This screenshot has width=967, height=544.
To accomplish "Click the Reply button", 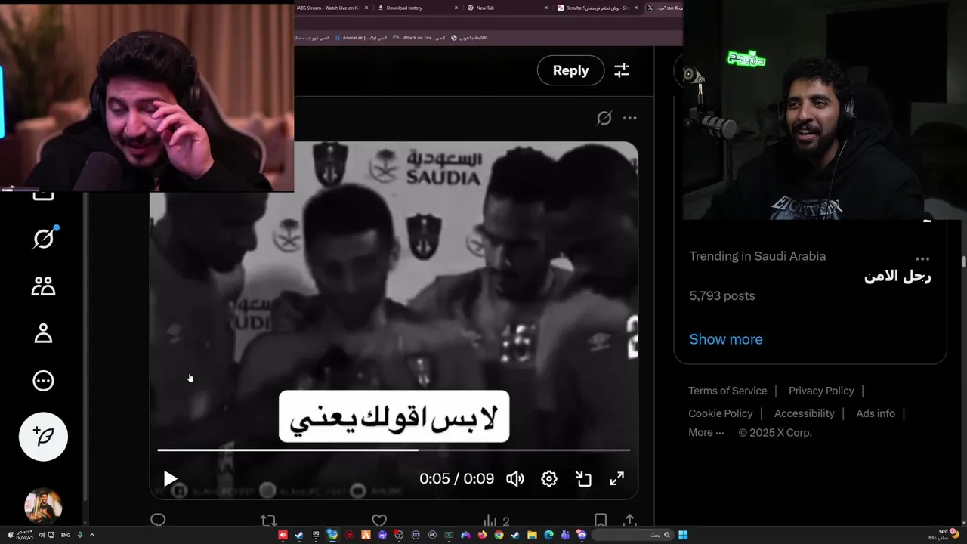I will [570, 70].
